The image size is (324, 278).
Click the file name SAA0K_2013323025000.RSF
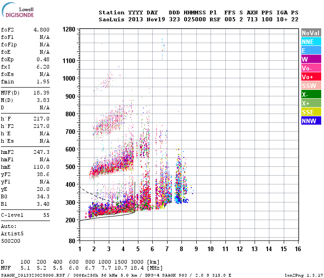pos(33,275)
